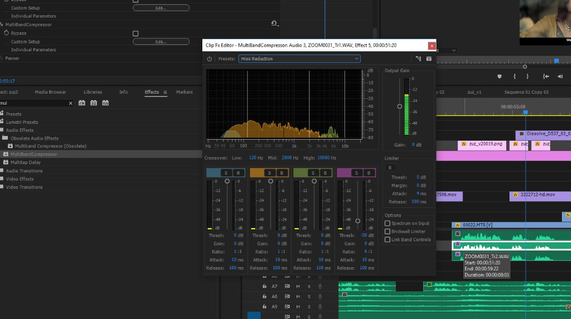
Task: Filter by YUV effects icon
Action: 105,103
